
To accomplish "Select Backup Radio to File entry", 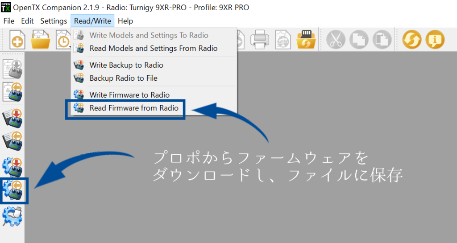I will (154, 78).
